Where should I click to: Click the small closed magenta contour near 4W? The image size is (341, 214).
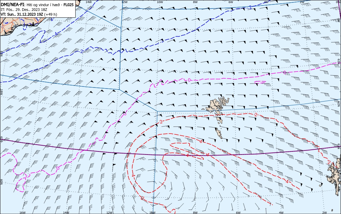point(260,82)
